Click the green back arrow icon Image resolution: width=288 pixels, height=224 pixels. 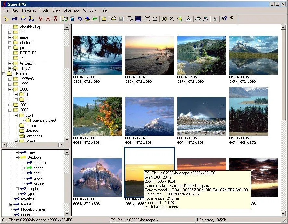[x=95, y=19]
